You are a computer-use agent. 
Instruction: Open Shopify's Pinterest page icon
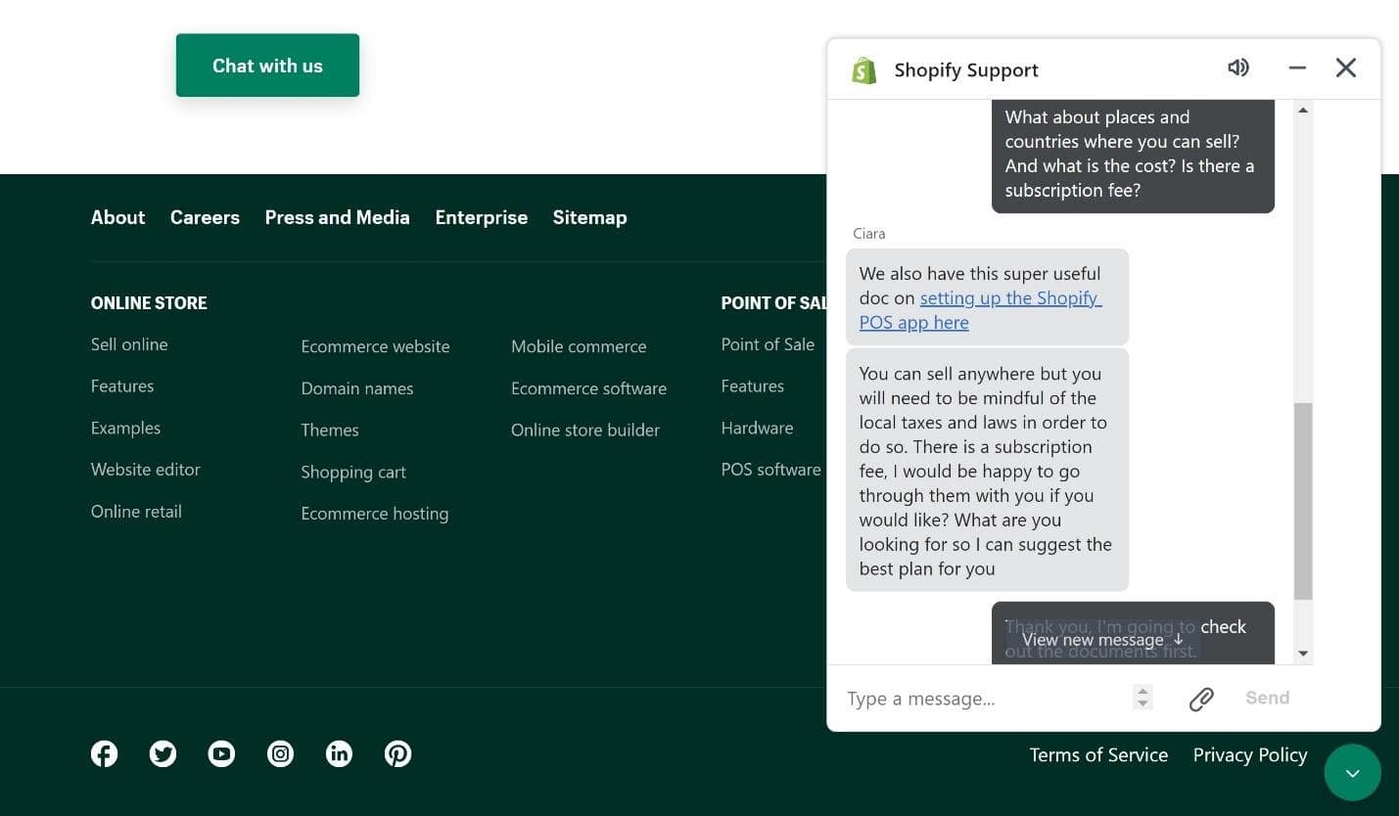(x=397, y=753)
